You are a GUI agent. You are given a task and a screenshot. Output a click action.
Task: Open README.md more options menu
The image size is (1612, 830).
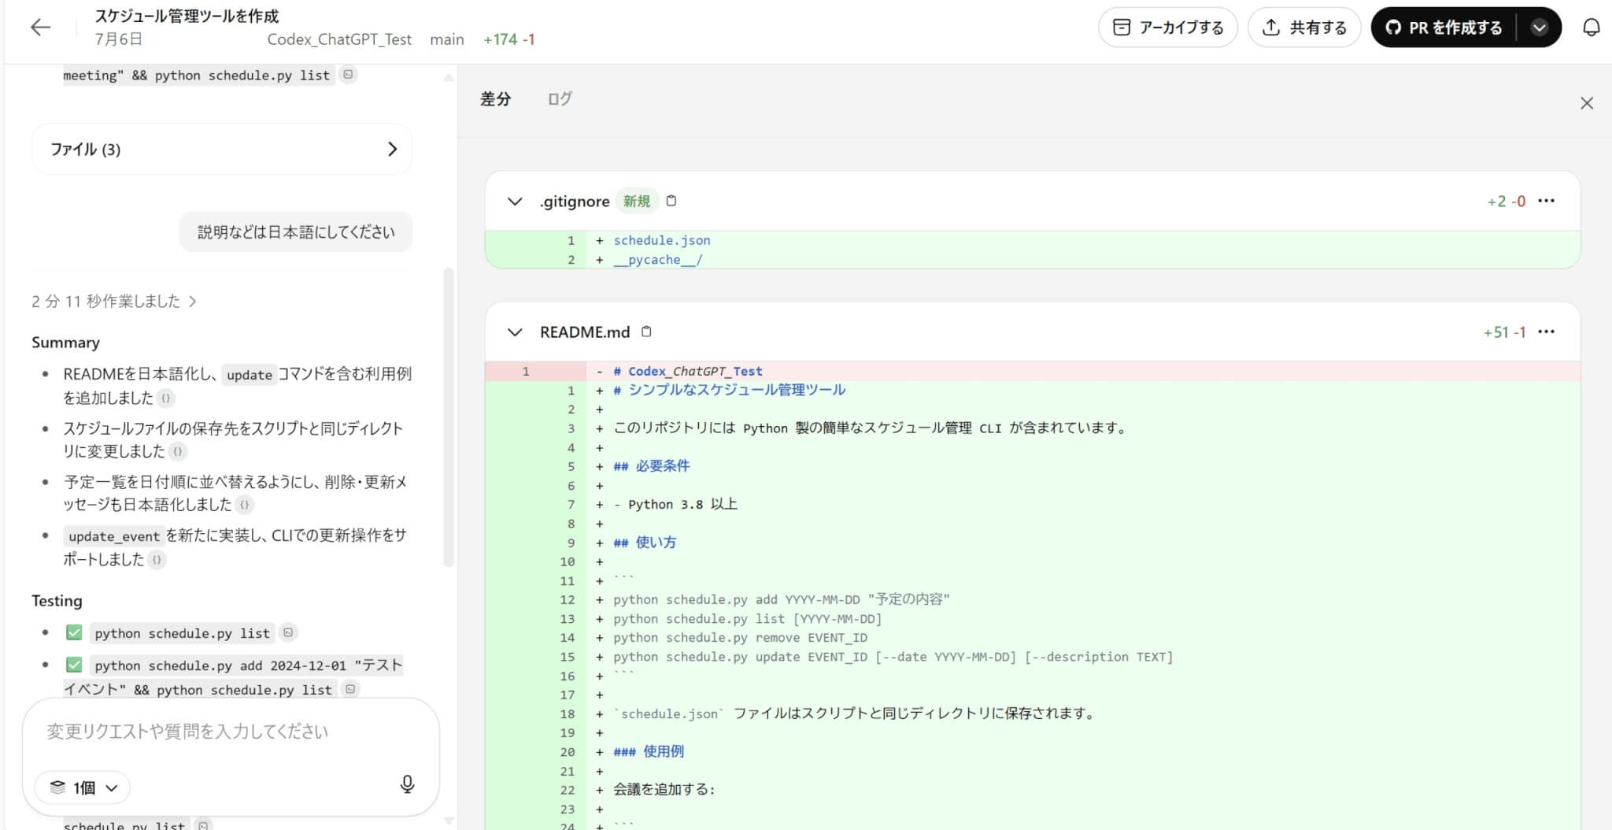click(x=1546, y=332)
